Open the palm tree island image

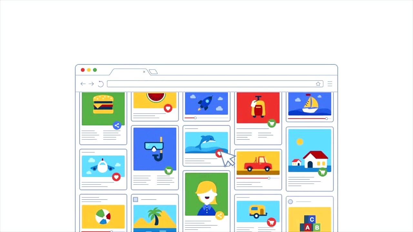(155, 218)
